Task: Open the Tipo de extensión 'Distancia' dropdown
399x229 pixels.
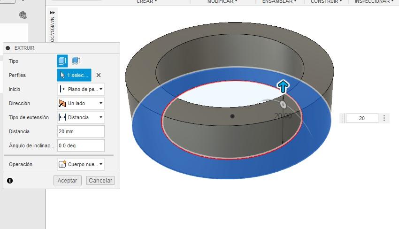Action: point(81,117)
